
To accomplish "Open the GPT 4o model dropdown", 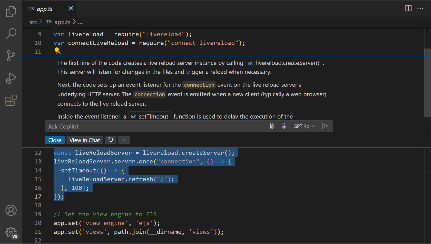I will click(x=304, y=126).
